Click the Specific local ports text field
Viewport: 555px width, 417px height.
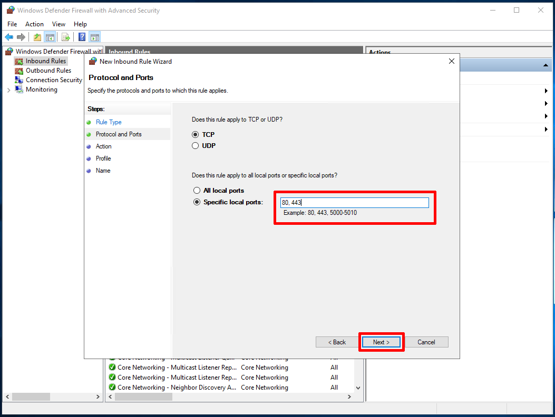pyautogui.click(x=355, y=203)
